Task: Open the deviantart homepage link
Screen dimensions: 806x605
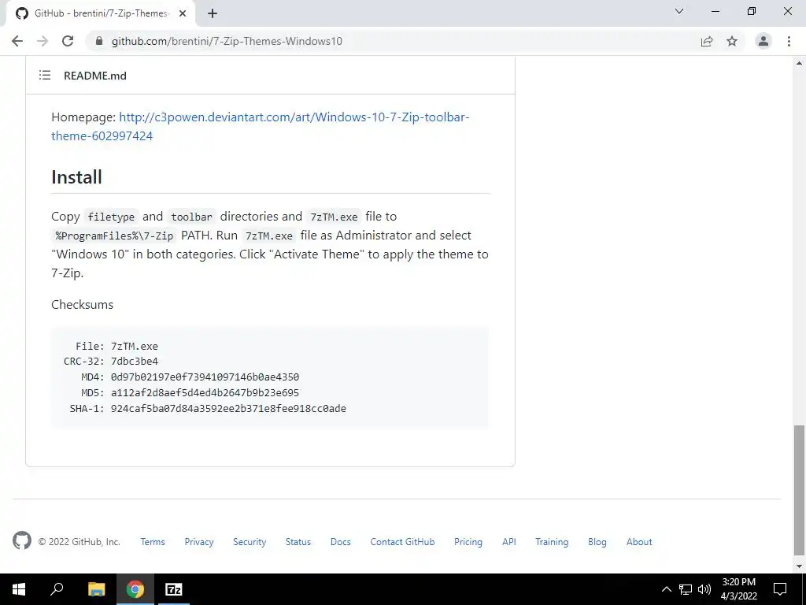Action: click(x=260, y=126)
